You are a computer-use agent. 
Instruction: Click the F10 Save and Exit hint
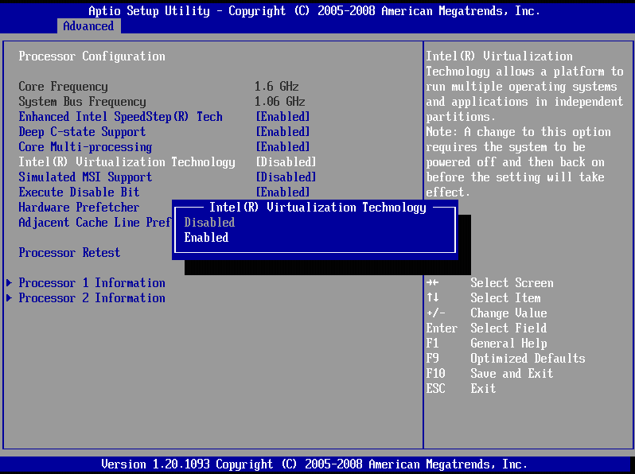[490, 373]
